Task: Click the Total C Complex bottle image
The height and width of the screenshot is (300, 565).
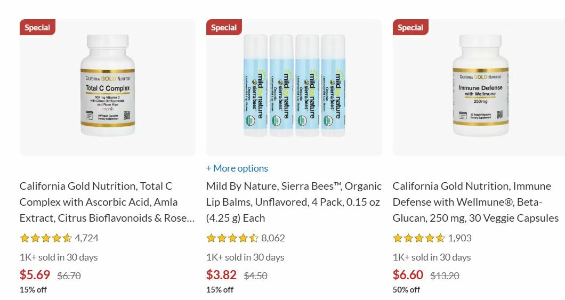Action: tap(107, 85)
